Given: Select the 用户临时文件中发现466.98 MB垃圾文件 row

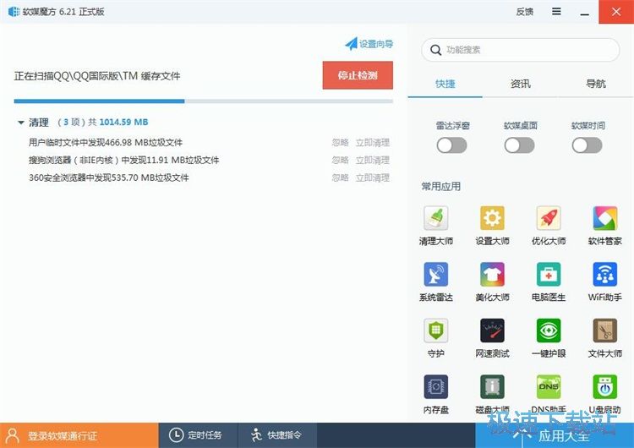Looking at the screenshot, I should [x=209, y=142].
